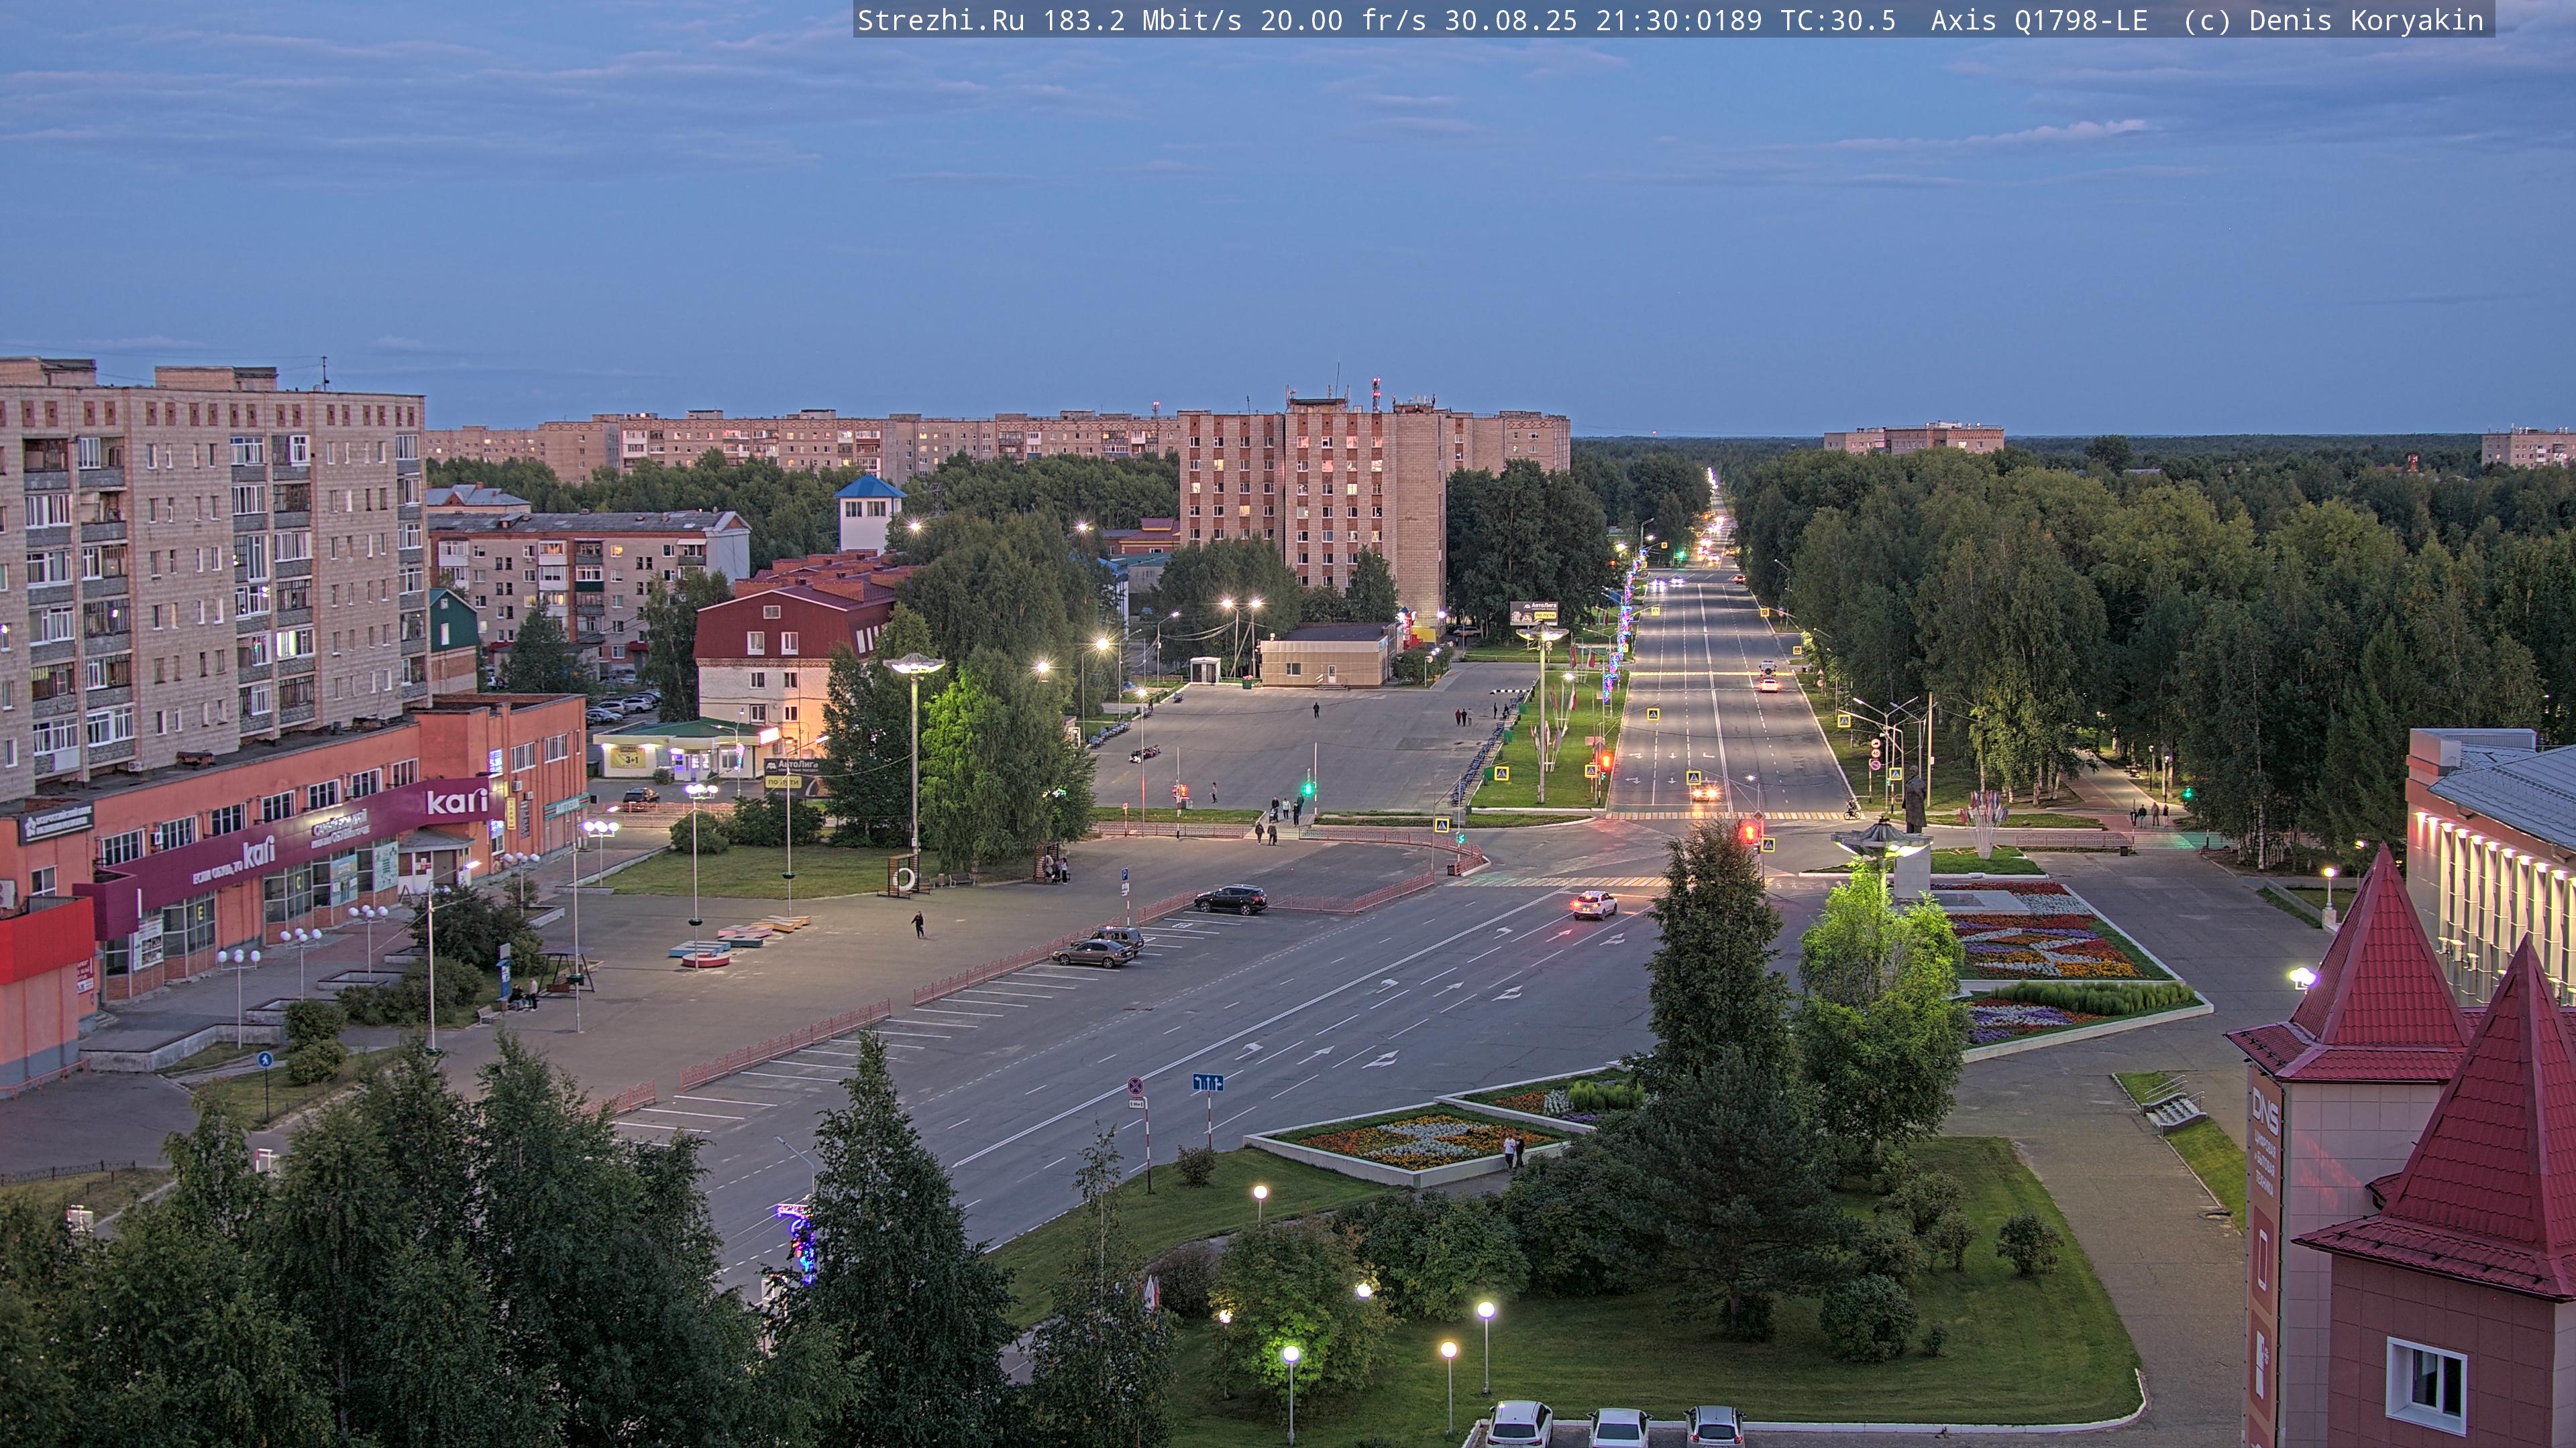Viewport: 2576px width, 1448px height.
Task: Click the Strezhi.Ru overlay text
Action: pos(940,20)
